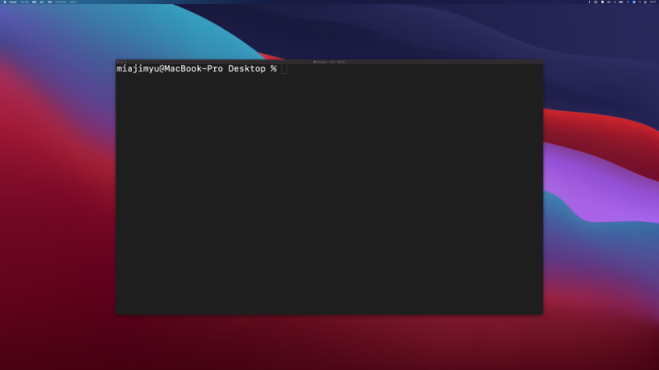Minimize the terminal window
The width and height of the screenshot is (659, 370).
(122, 62)
